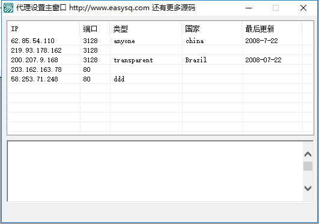The image size is (319, 224).
Task: Click inside the lower text box
Action: click(155, 171)
